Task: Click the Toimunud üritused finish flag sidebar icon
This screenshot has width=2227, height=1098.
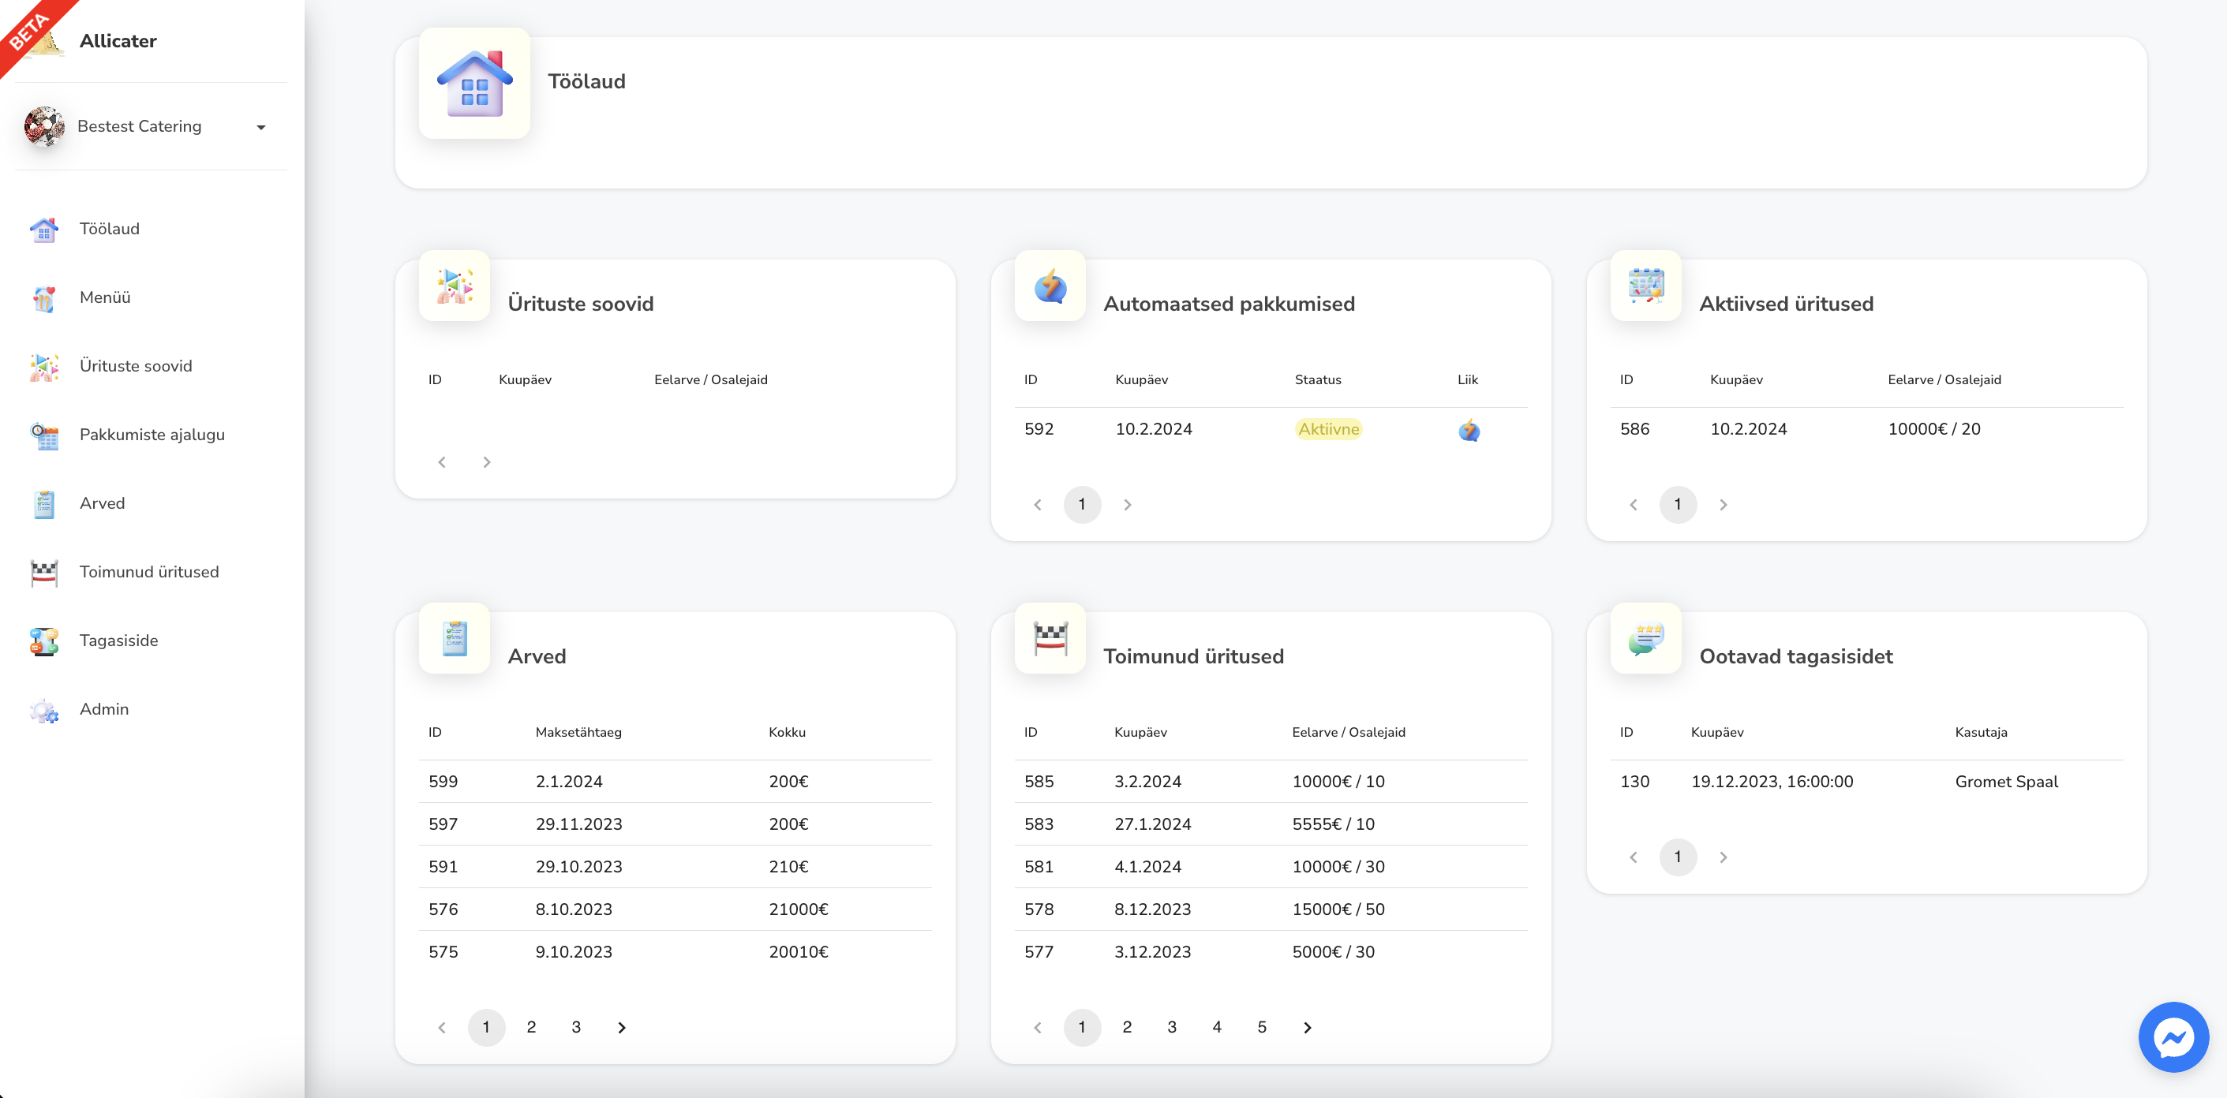Action: (x=44, y=572)
